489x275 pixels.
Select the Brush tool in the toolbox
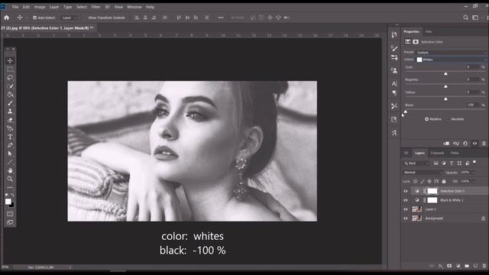10,103
